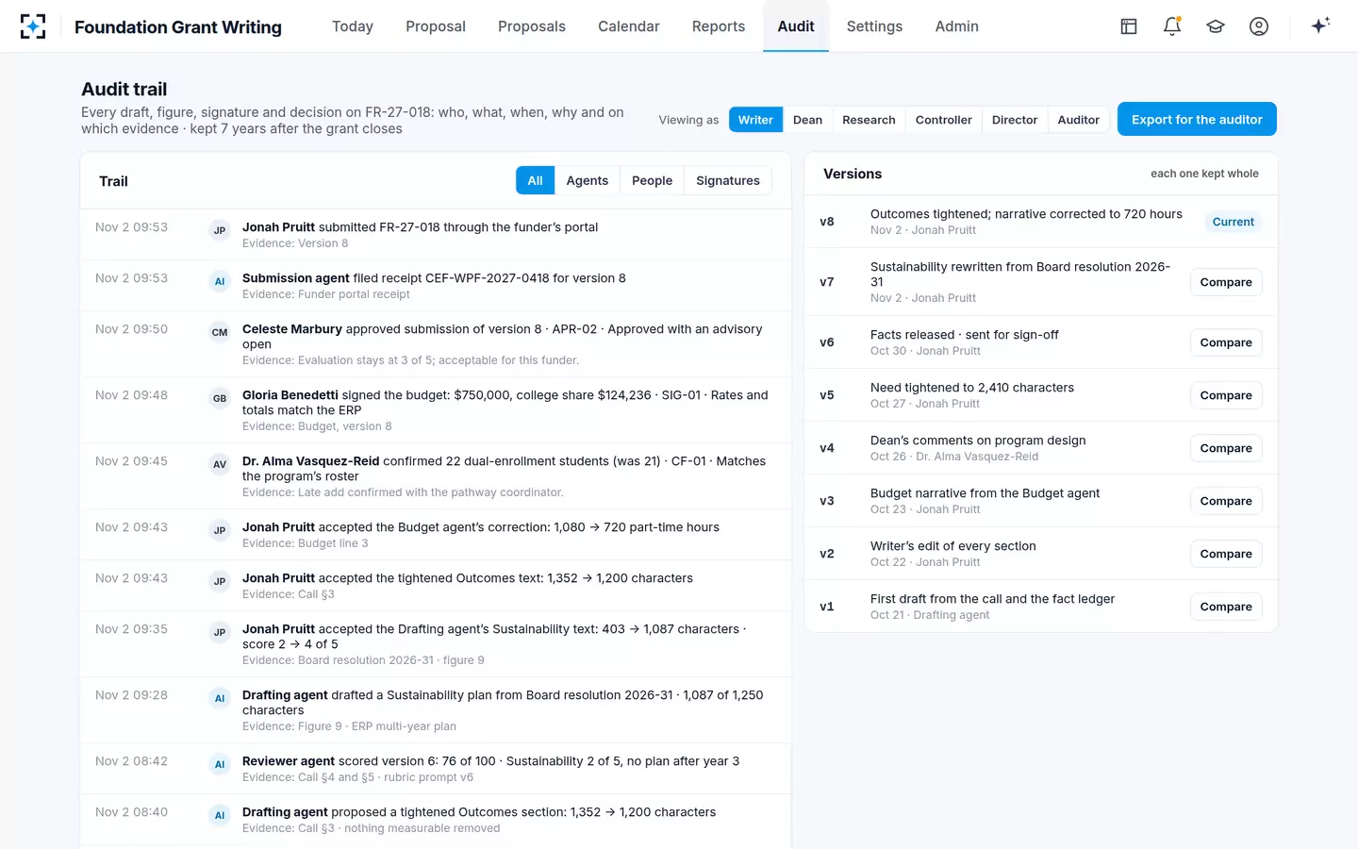This screenshot has width=1358, height=849.
Task: Filter trail to People
Action: tap(652, 180)
